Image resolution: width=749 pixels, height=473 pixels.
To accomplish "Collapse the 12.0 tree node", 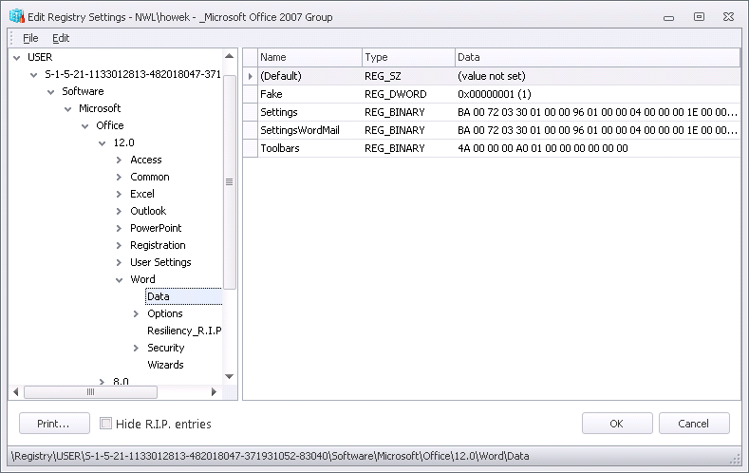I will [102, 143].
